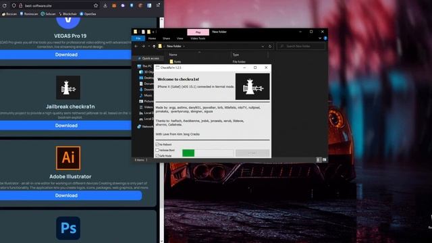
Task: Click the Explorer title bar folder icon
Action: point(135,32)
